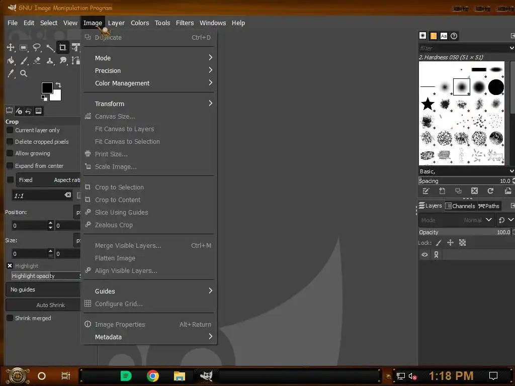Expand the Guides submenu
The image size is (515, 386).
tap(149, 291)
